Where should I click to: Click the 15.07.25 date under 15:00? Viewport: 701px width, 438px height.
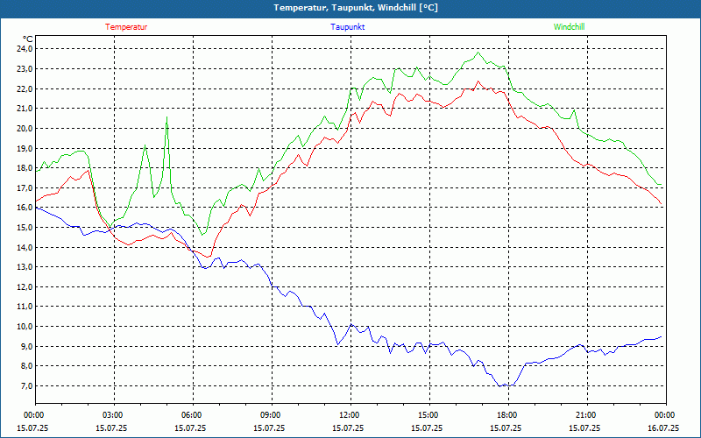point(427,427)
